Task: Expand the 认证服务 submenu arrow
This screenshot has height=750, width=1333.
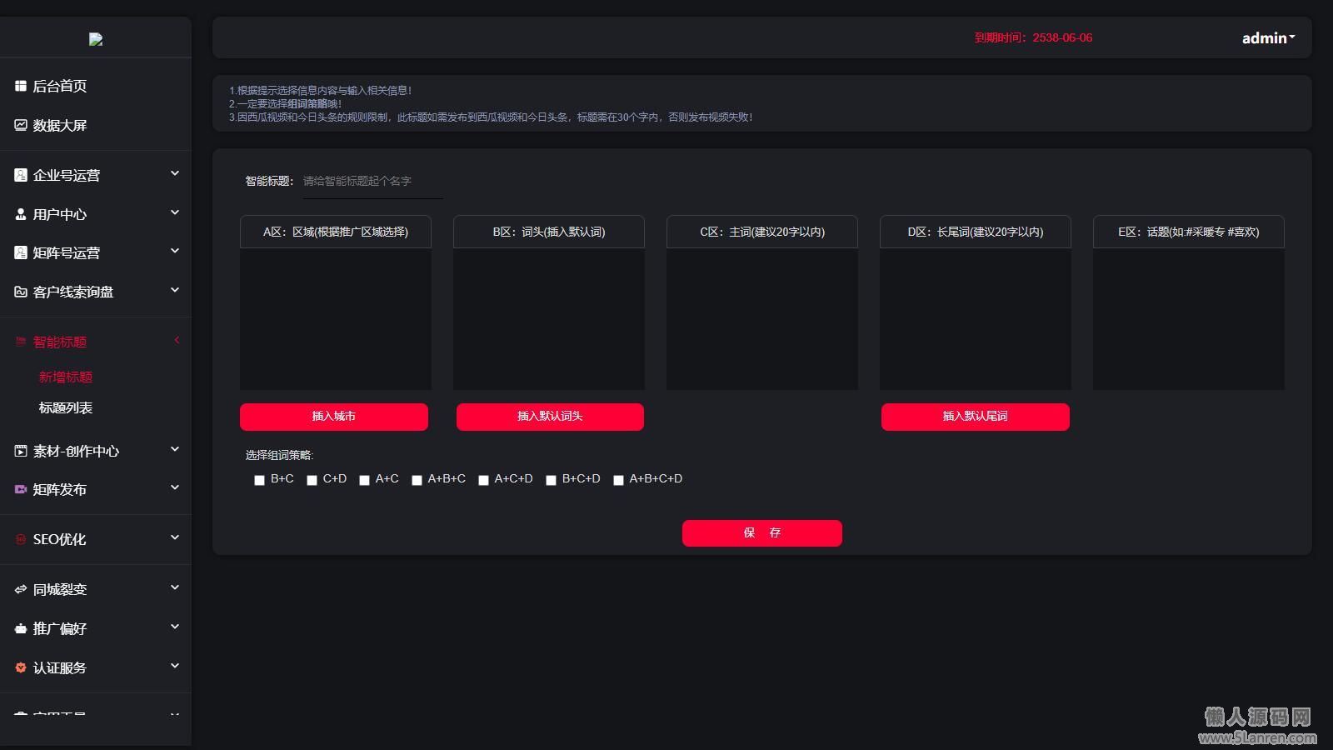Action: [175, 666]
